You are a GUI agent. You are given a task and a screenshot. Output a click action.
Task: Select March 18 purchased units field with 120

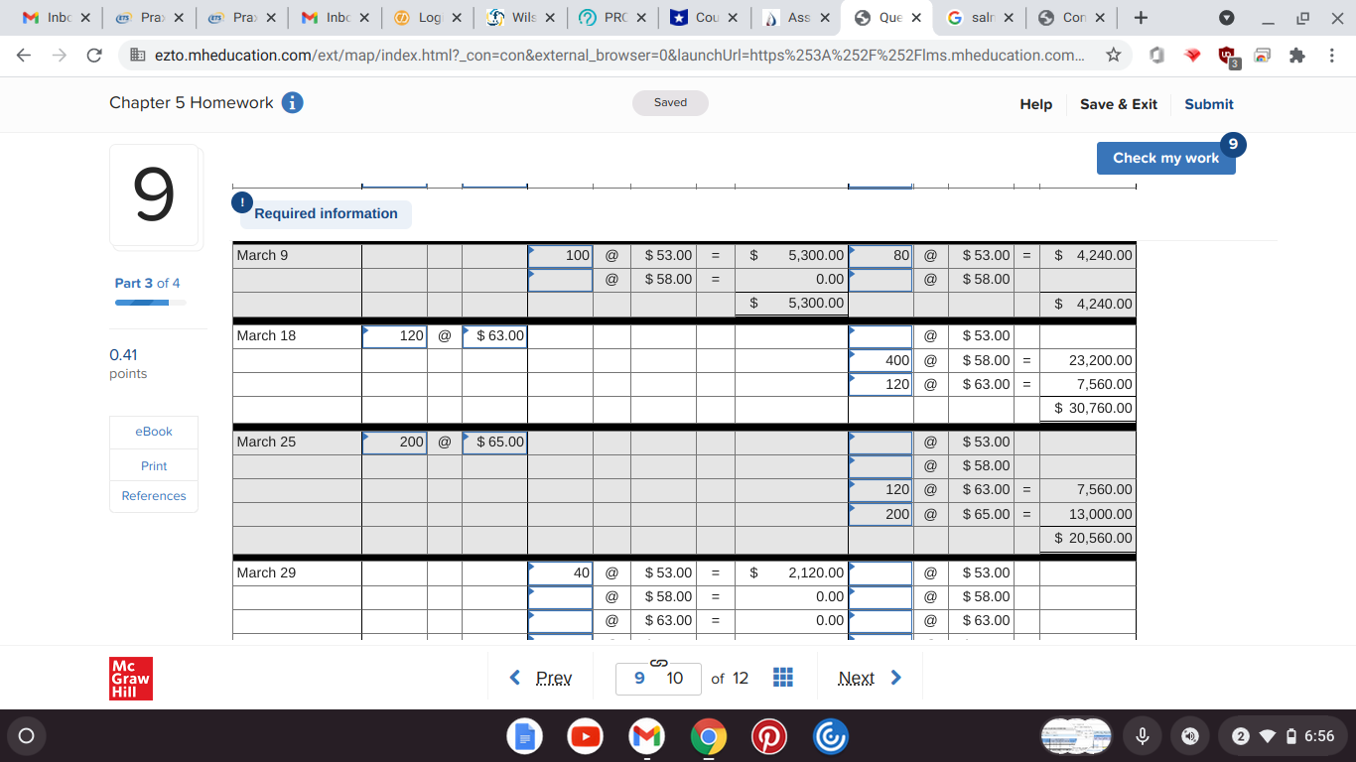394,336
